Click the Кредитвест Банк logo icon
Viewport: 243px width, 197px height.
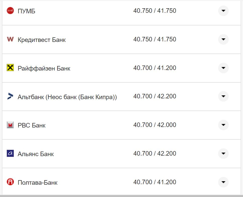[10, 39]
